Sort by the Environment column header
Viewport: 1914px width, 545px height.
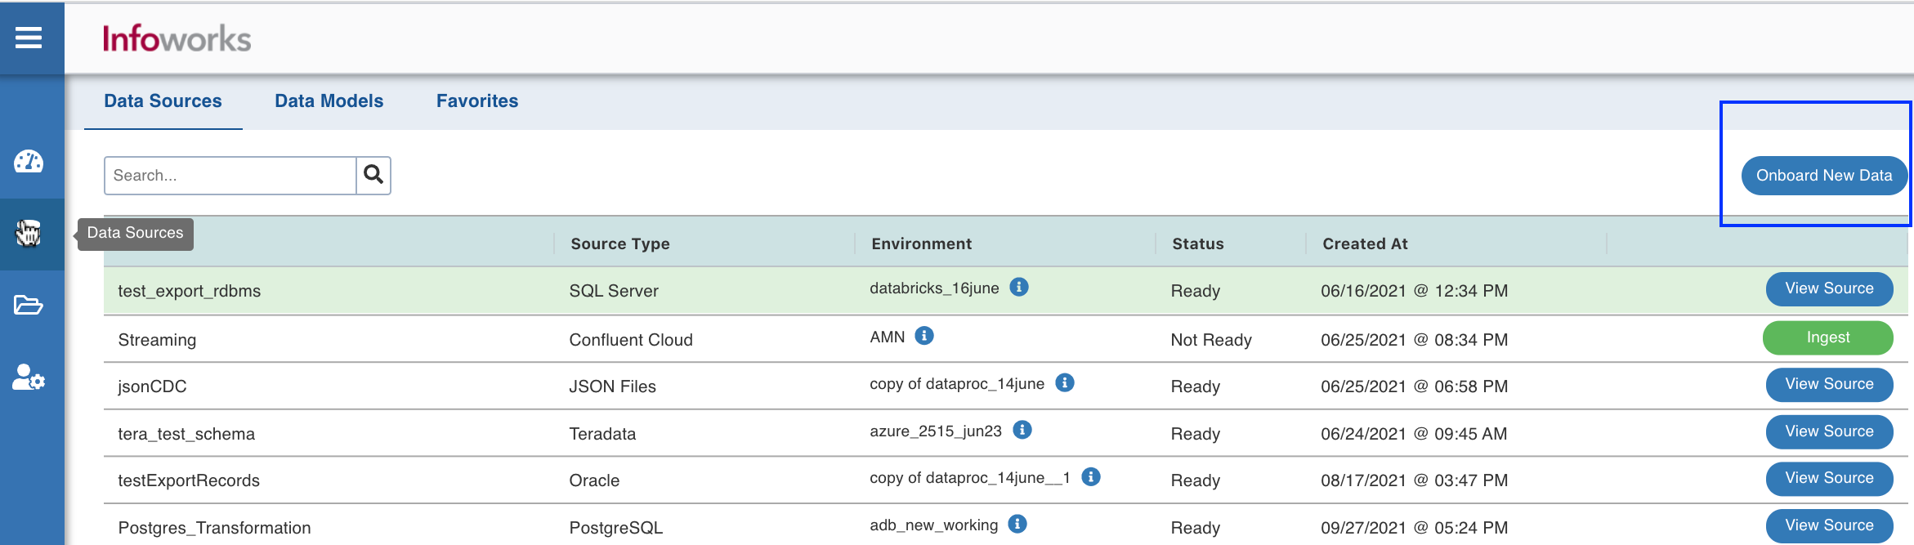click(921, 243)
